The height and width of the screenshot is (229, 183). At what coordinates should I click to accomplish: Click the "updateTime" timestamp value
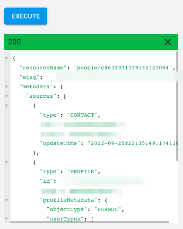(133, 143)
